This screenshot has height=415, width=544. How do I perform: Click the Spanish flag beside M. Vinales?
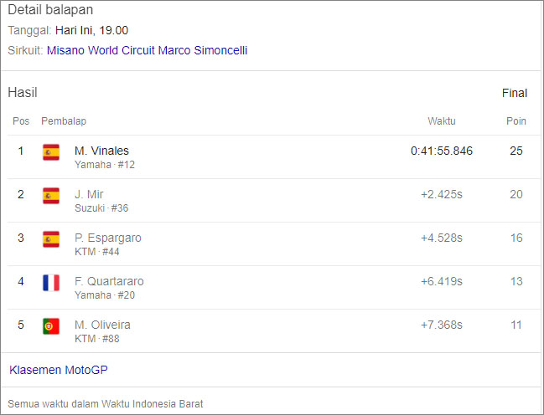click(x=51, y=151)
